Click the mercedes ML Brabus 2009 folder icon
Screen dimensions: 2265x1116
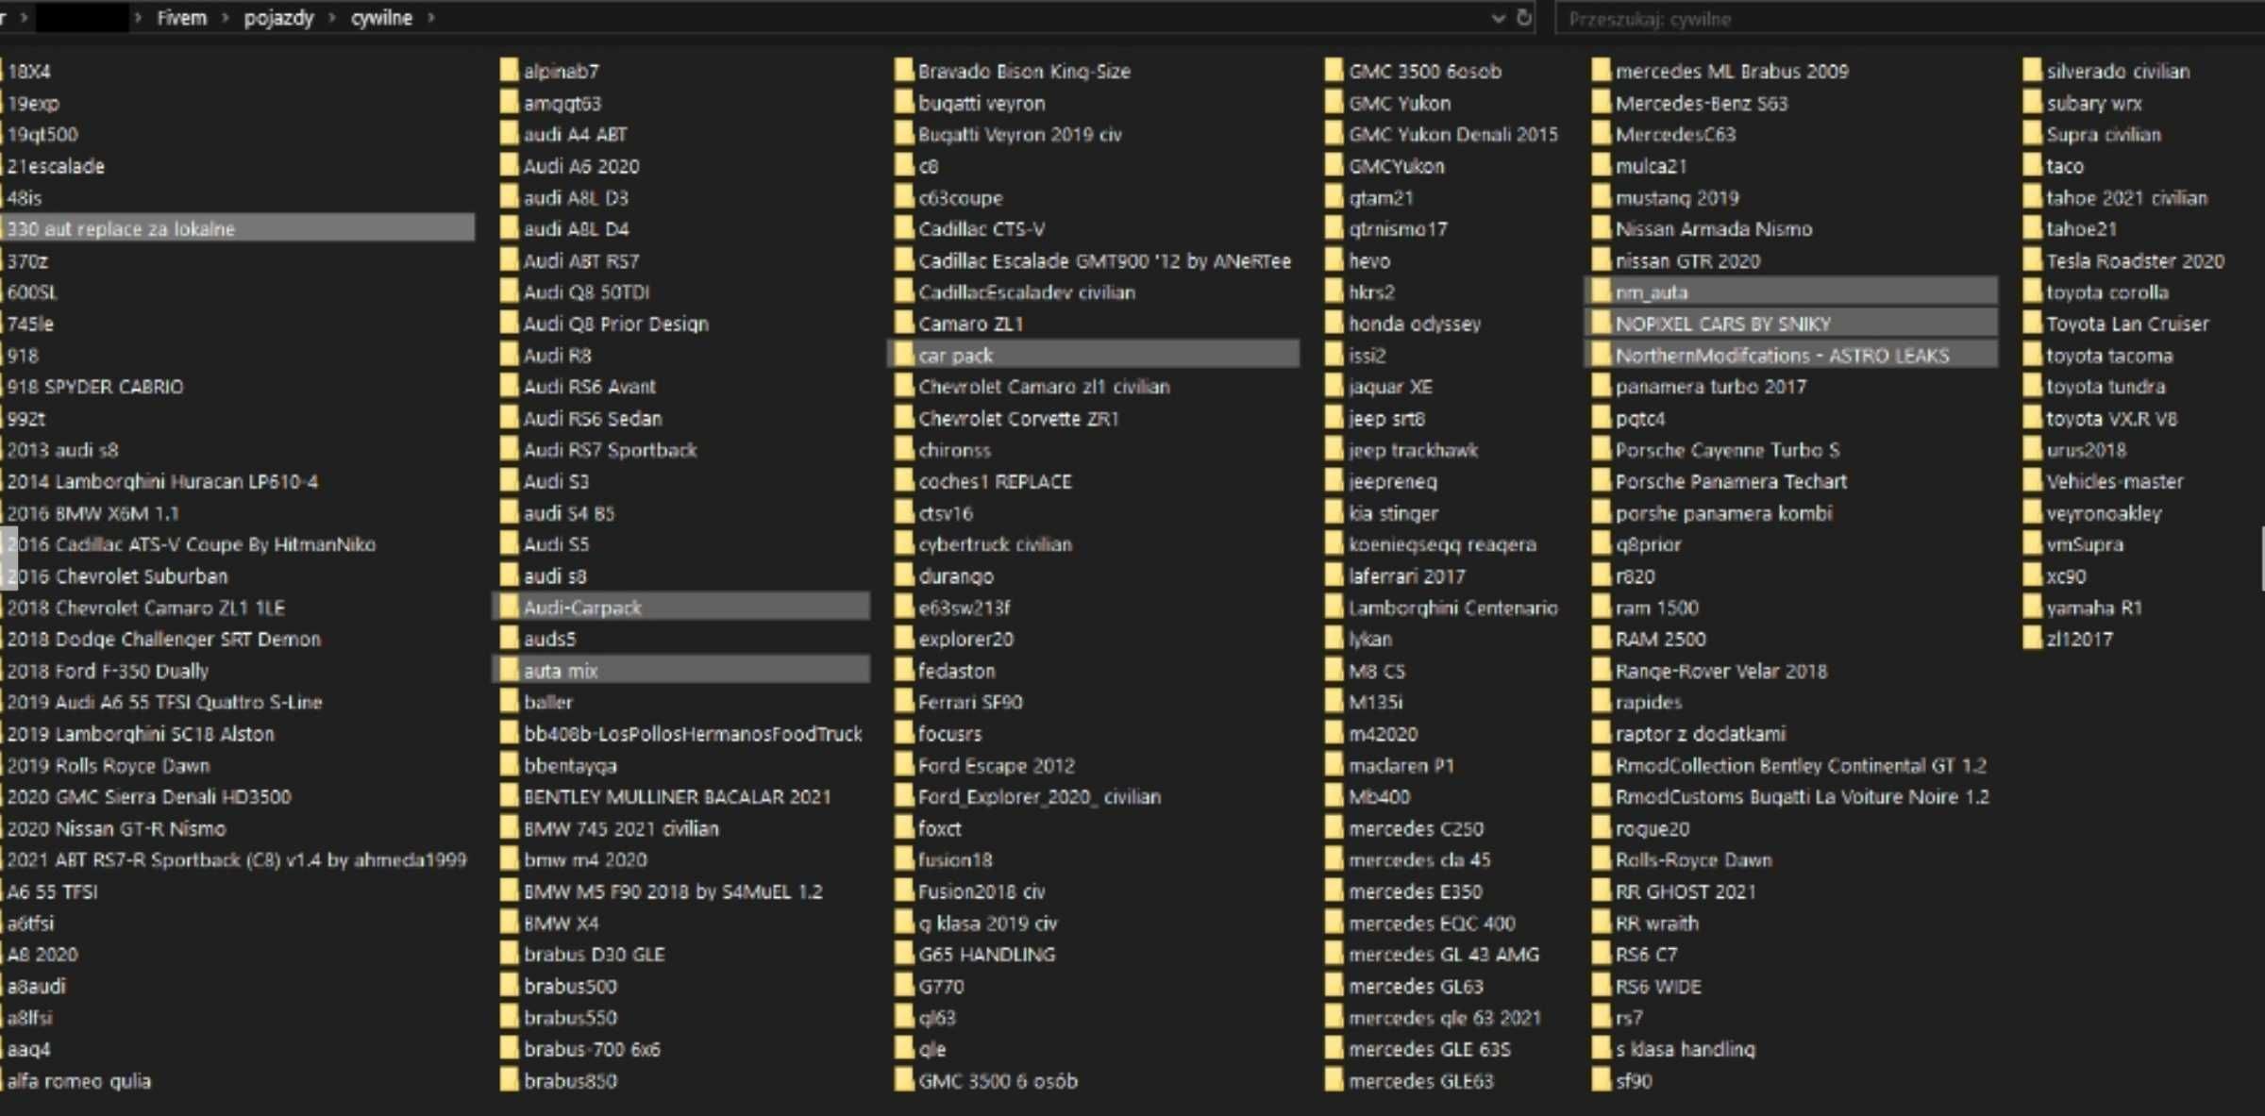(x=1602, y=71)
